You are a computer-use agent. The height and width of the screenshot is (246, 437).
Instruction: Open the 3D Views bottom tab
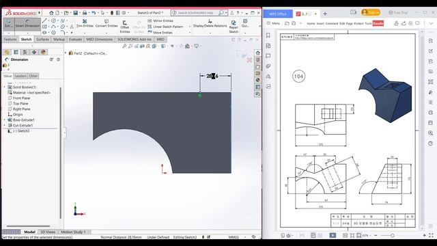coord(48,232)
